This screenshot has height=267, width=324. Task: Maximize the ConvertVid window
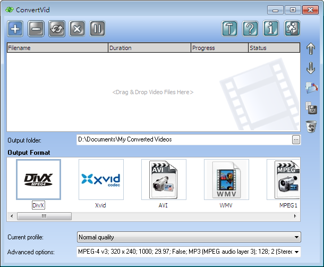pyautogui.click(x=293, y=10)
